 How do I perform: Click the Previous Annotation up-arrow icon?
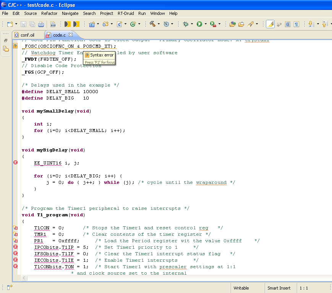pyautogui.click(x=325, y=24)
